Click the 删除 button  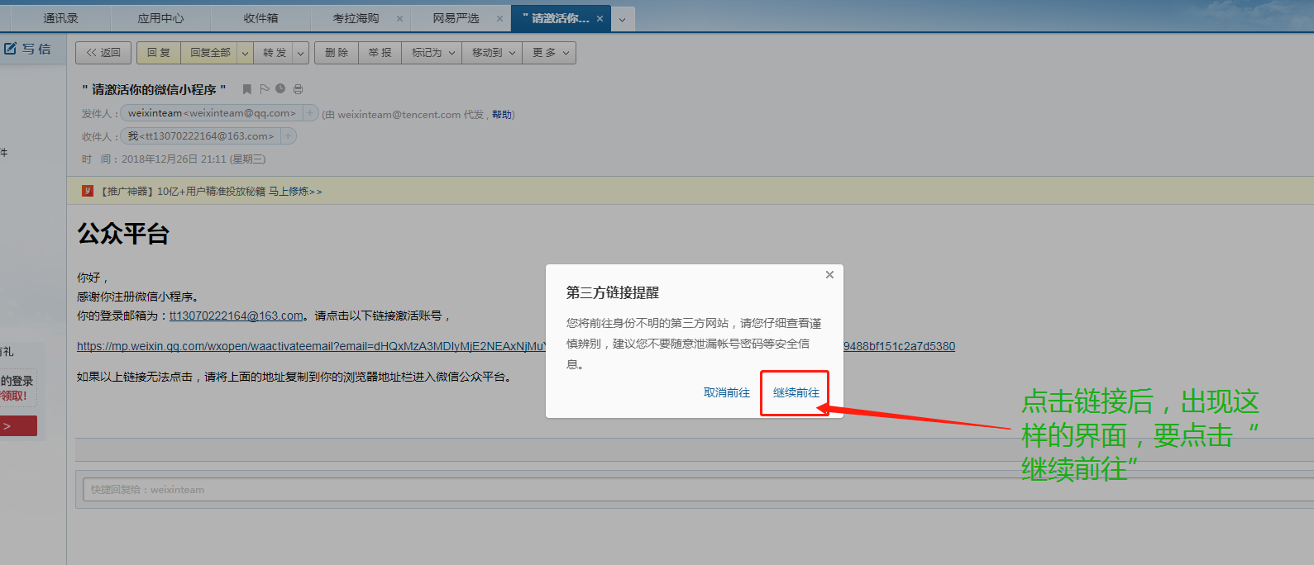click(337, 53)
